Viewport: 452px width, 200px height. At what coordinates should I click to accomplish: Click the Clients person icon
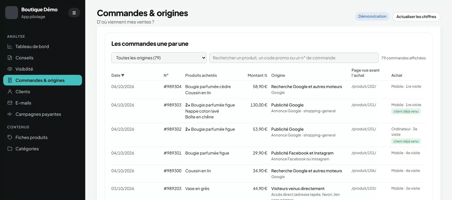[x=10, y=92]
